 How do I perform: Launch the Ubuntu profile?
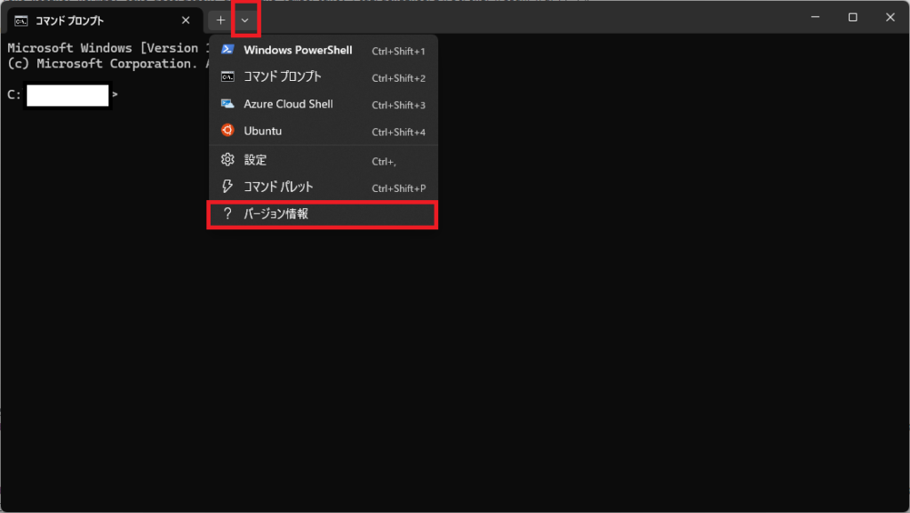point(323,132)
